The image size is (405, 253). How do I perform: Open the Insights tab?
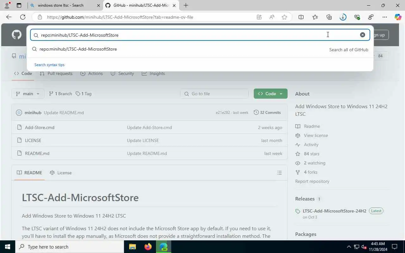click(x=153, y=73)
